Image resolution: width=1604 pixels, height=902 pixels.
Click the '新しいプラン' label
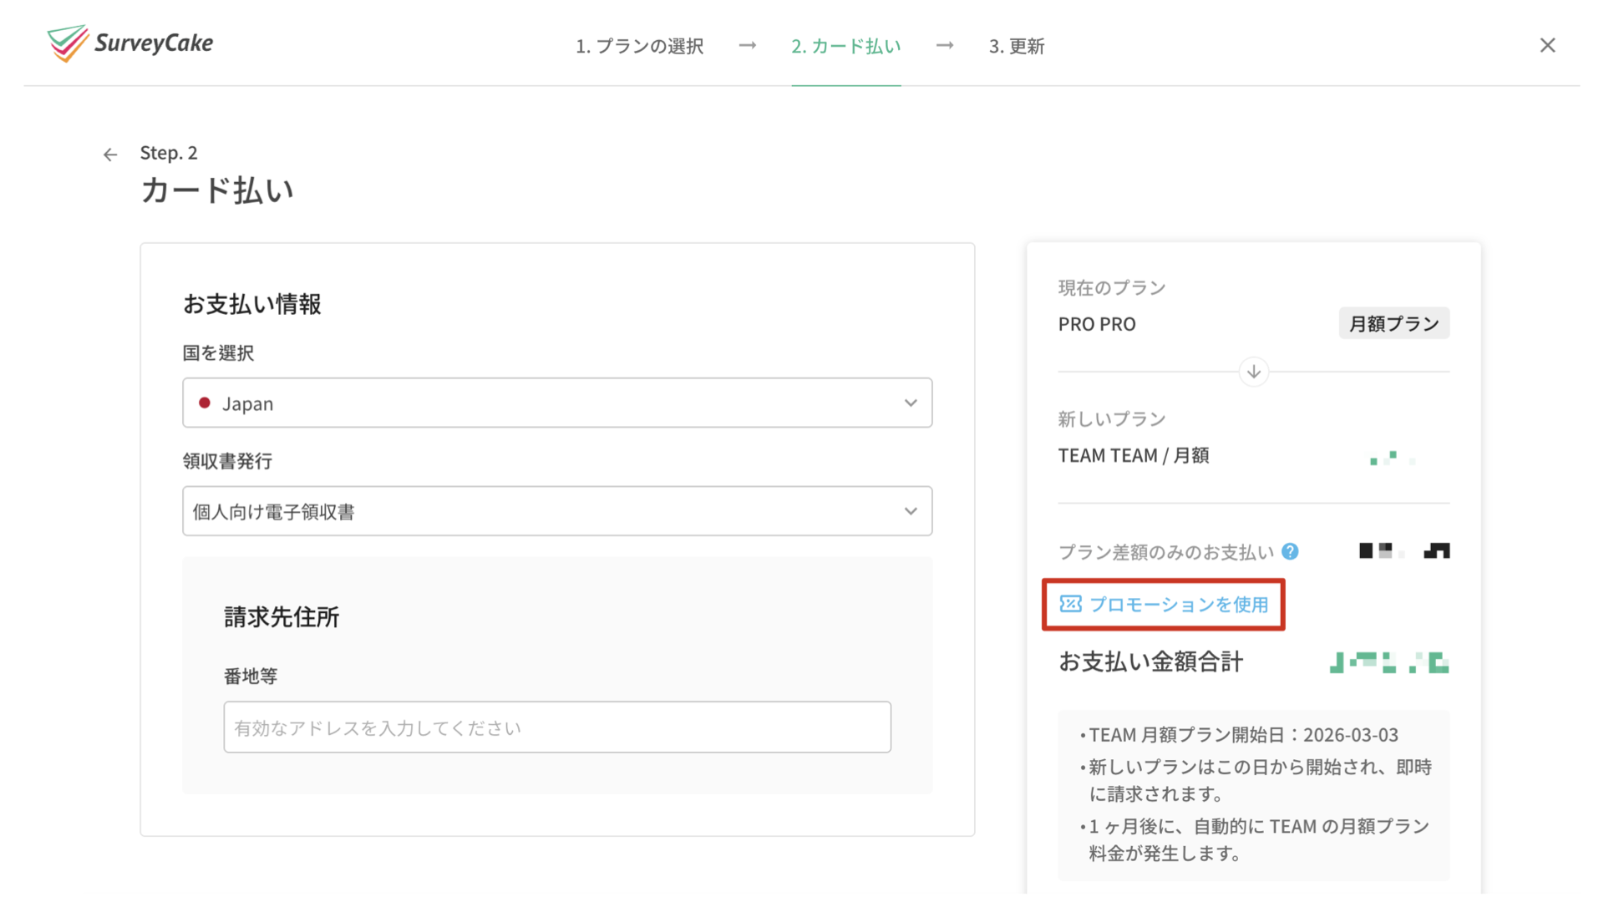[x=1111, y=419]
